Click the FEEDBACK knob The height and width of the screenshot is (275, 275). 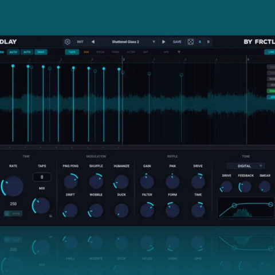(x=245, y=187)
